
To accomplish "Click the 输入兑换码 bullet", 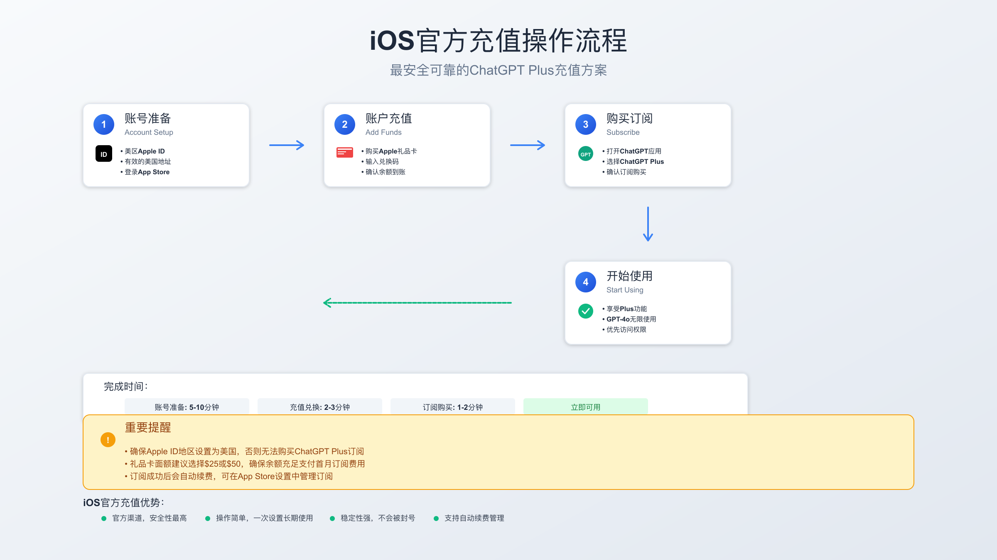I will 380,162.
